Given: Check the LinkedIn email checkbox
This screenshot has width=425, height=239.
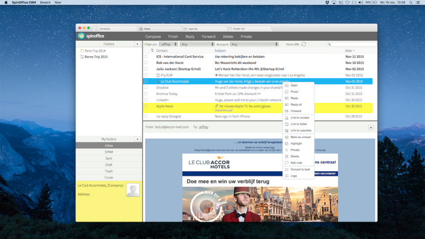Looking at the screenshot, I should coord(146,100).
